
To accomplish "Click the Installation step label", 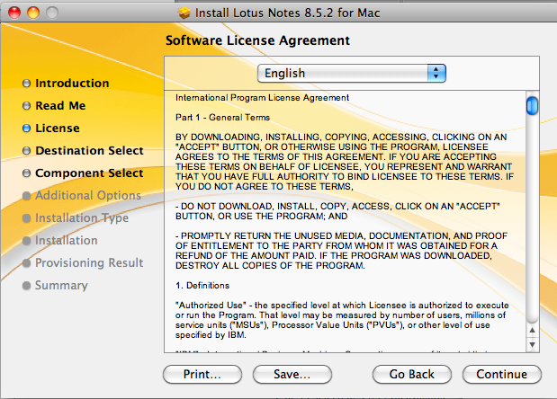I will pos(66,241).
